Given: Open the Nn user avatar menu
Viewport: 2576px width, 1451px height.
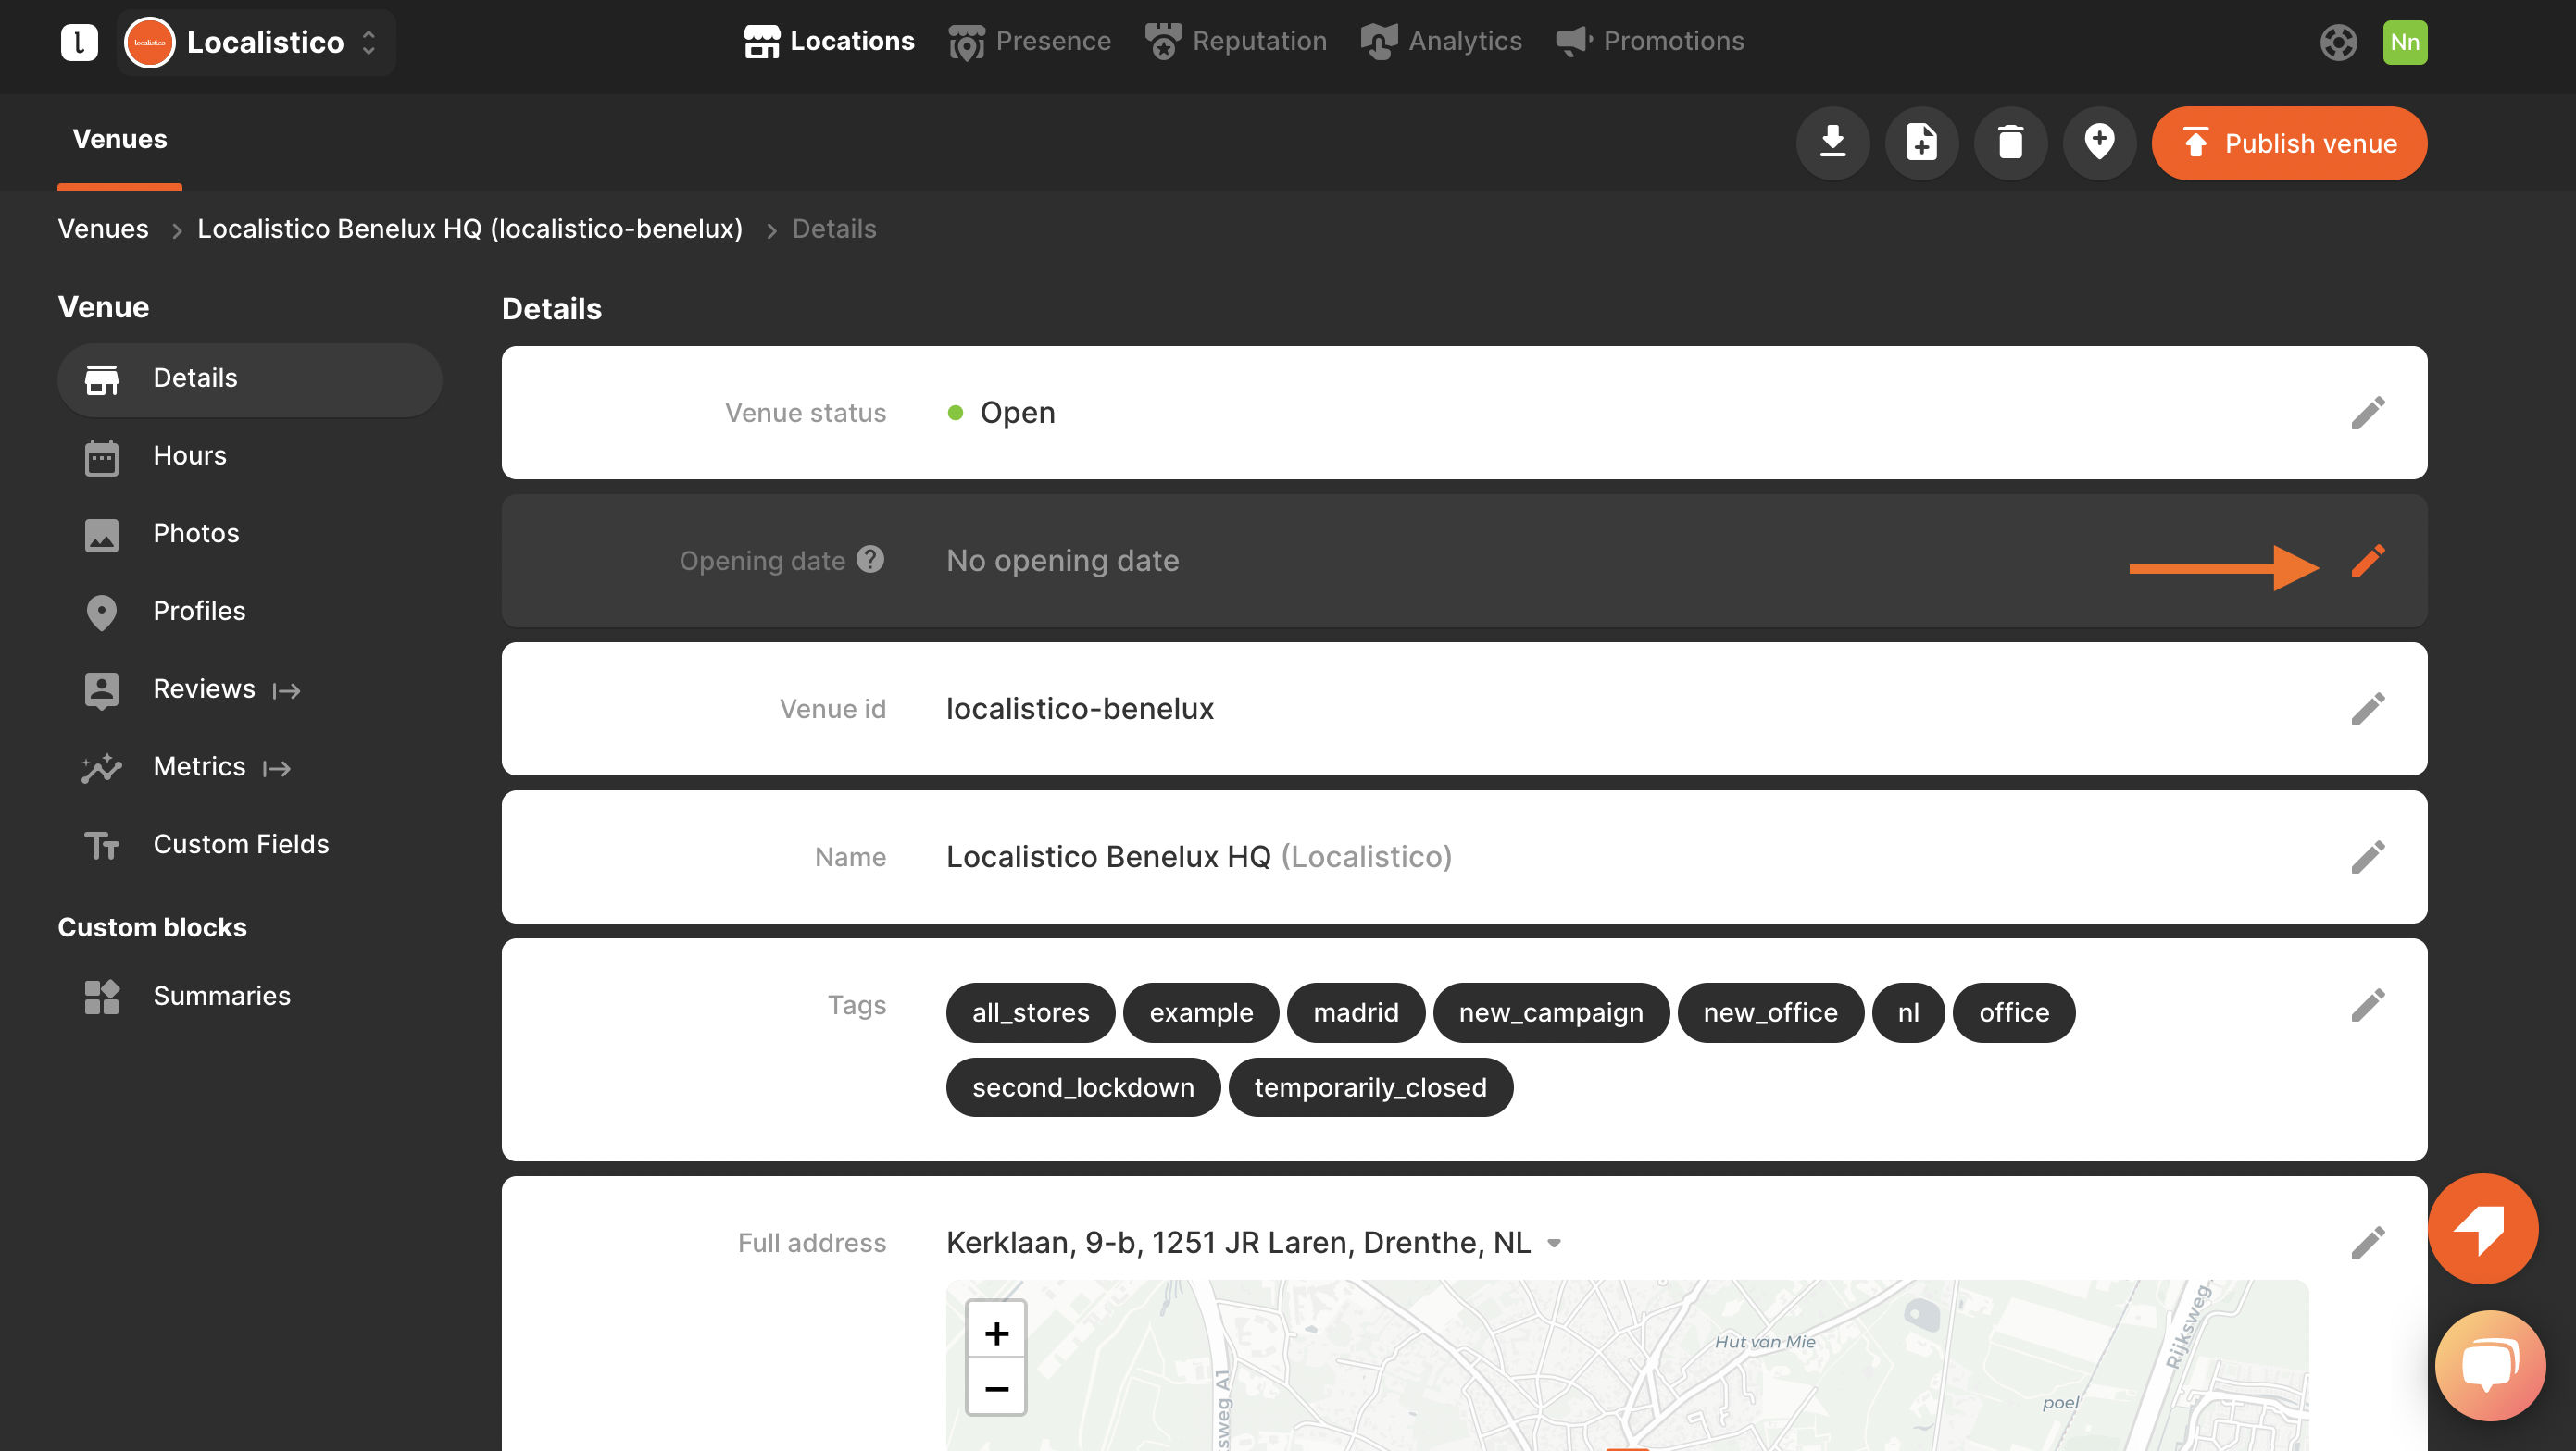Looking at the screenshot, I should [x=2404, y=42].
